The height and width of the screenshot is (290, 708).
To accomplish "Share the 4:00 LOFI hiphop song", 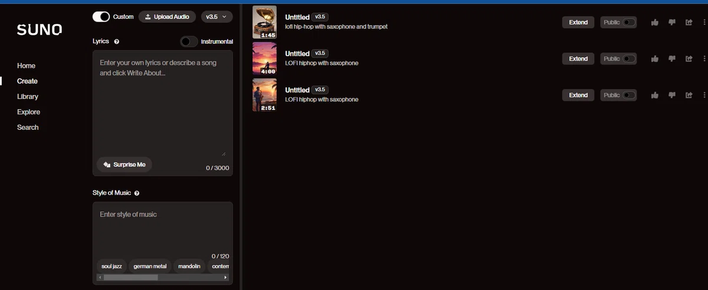I will click(x=689, y=59).
